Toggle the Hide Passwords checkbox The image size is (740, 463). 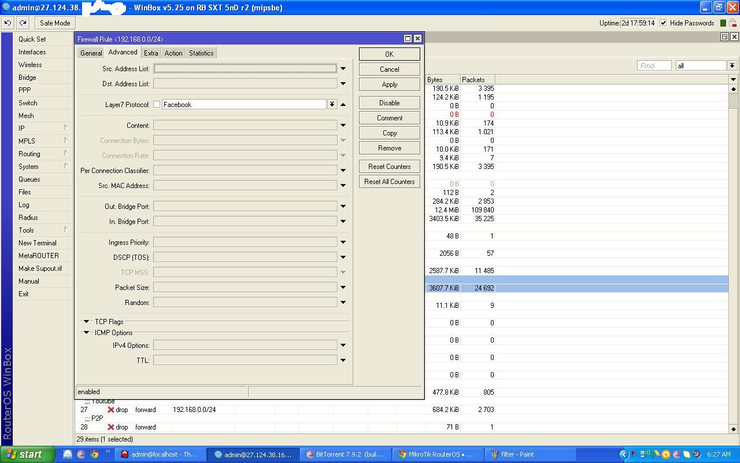pos(663,23)
